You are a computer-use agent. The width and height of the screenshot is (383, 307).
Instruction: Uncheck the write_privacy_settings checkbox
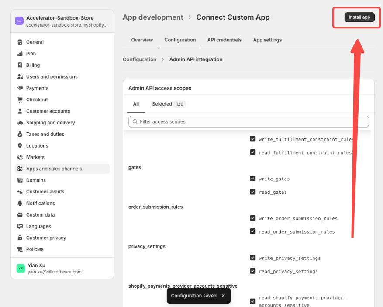[x=252, y=258]
